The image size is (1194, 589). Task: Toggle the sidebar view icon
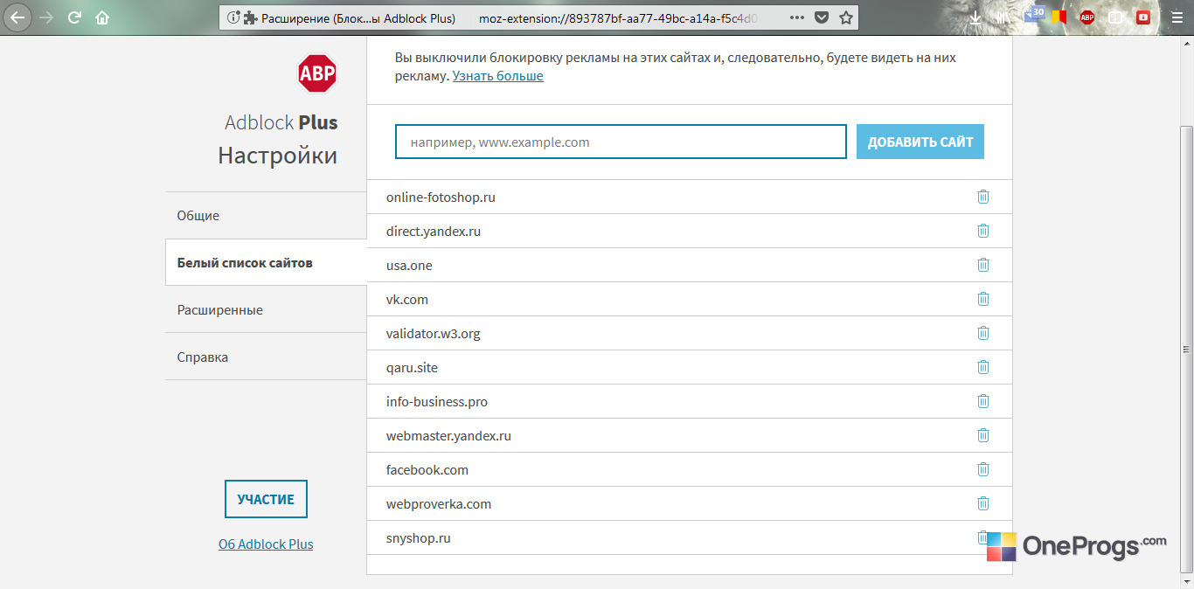coord(1114,17)
